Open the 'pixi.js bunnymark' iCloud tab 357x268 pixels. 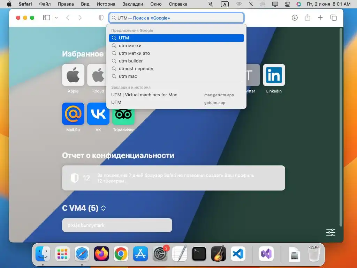[x=117, y=225]
